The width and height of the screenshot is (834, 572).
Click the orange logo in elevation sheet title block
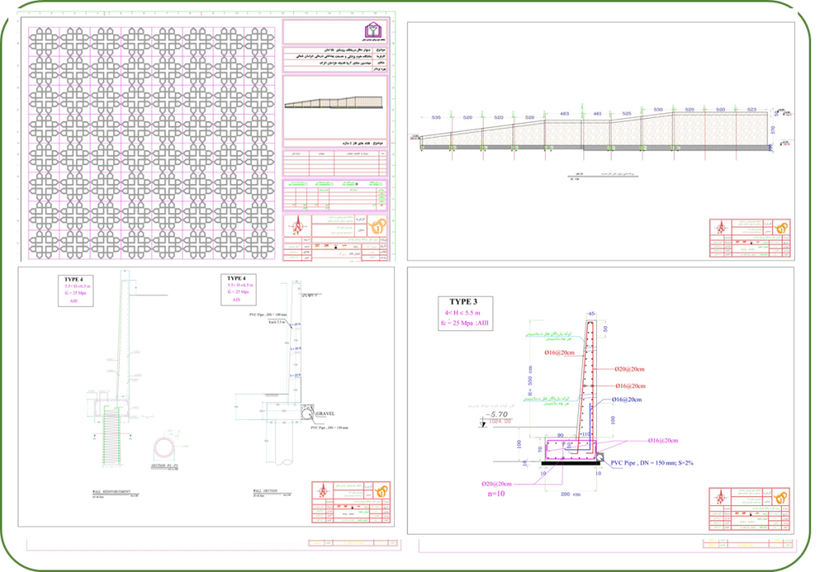pyautogui.click(x=780, y=227)
